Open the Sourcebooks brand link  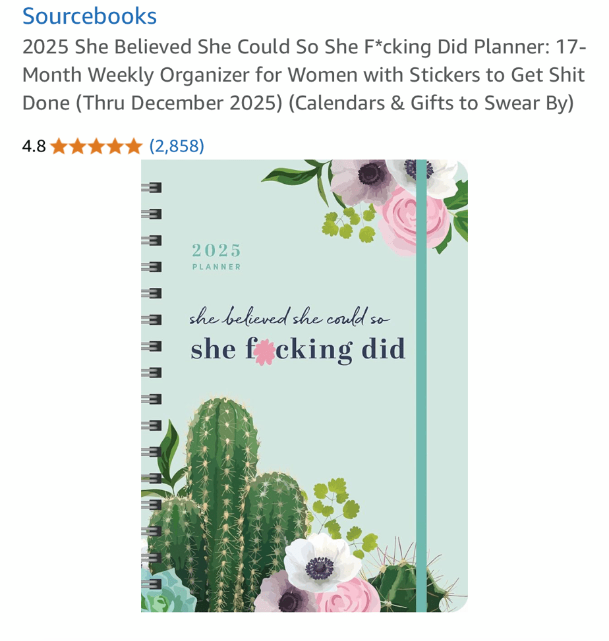coord(90,16)
